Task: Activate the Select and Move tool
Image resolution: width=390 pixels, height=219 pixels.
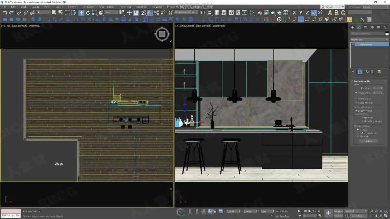Action: coord(81,13)
